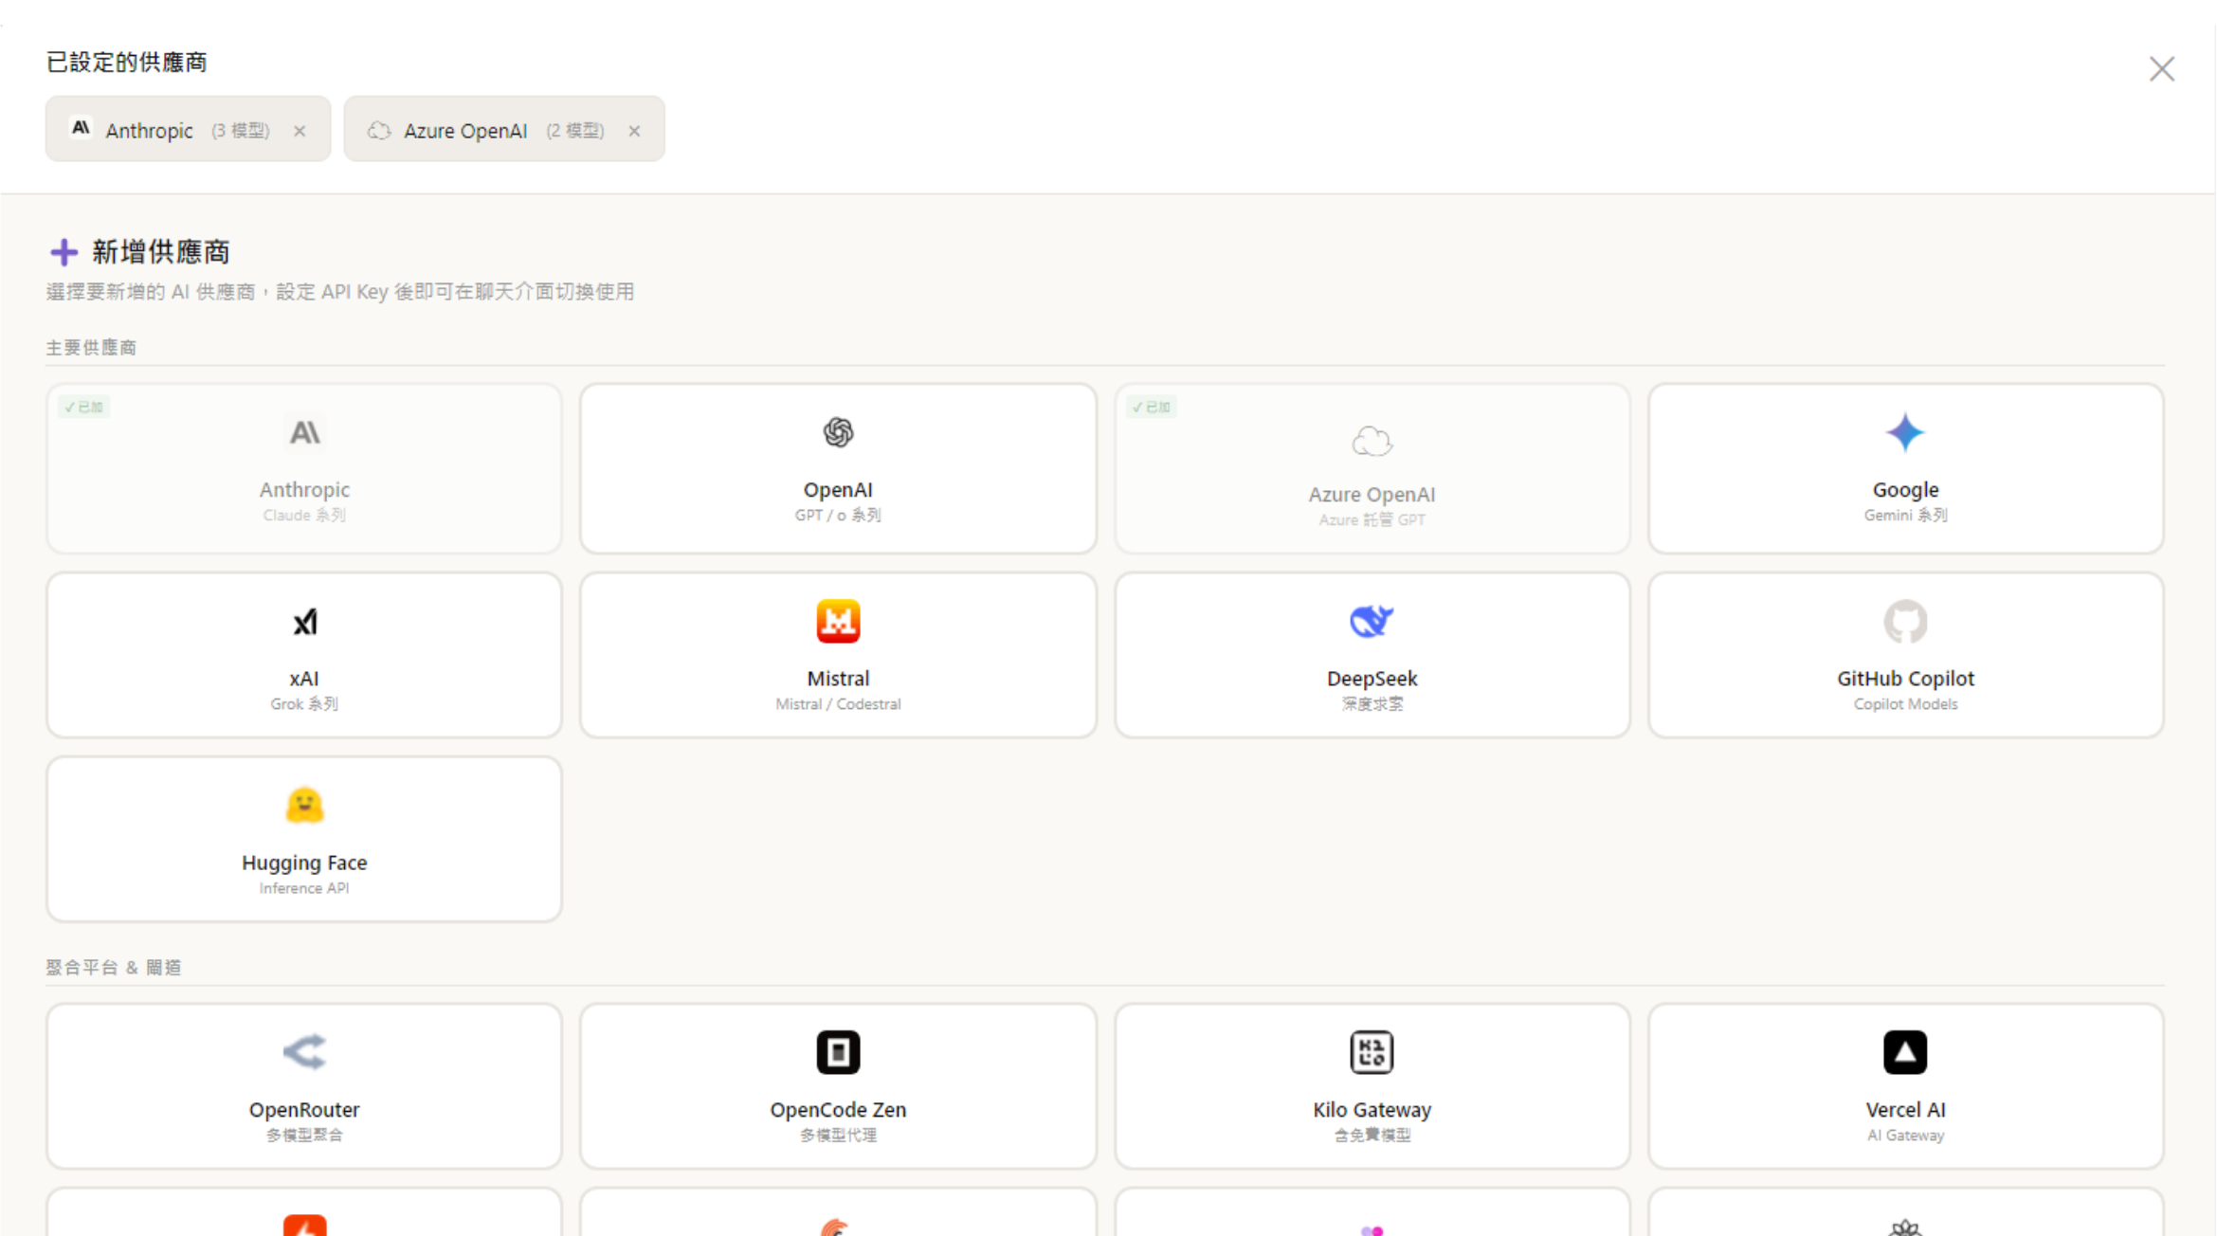Open the configured Azure OpenAI chip with 2 模型
The width and height of the screenshot is (2217, 1236).
504,129
